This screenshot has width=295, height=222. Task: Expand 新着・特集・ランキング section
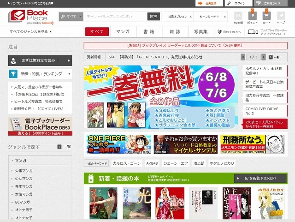click(x=40, y=74)
